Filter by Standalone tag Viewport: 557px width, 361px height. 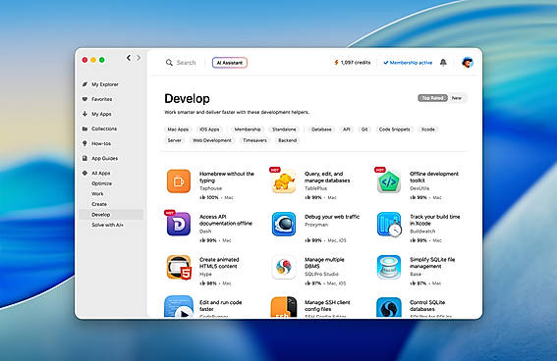(284, 129)
